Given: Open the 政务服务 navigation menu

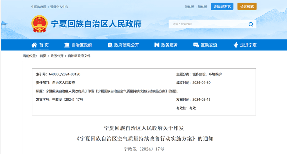Looking at the screenshot, I should coord(170,45).
